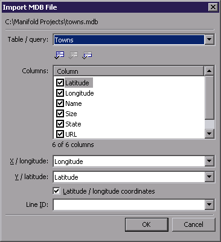Screen dimensions: 221x242
Task: Disable Latitude / longitude coordinates option
Action: [56, 191]
